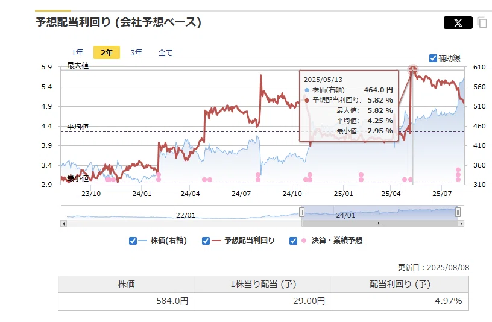Image resolution: width=492 pixels, height=322 pixels.
Task: Select the 2年 range tab
Action: [x=107, y=52]
